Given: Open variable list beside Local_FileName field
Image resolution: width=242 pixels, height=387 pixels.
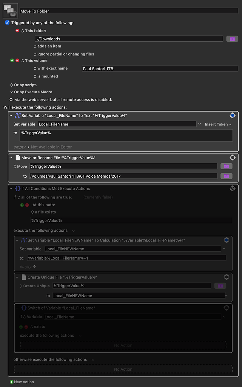Looking at the screenshot, I should pyautogui.click(x=199, y=124).
